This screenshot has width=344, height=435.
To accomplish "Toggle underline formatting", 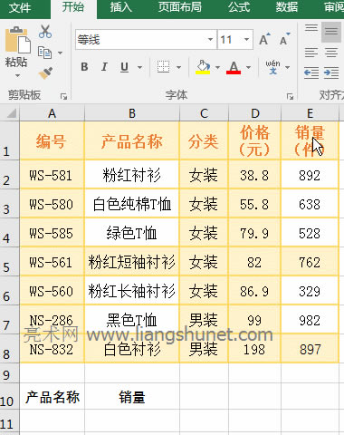I will [124, 67].
